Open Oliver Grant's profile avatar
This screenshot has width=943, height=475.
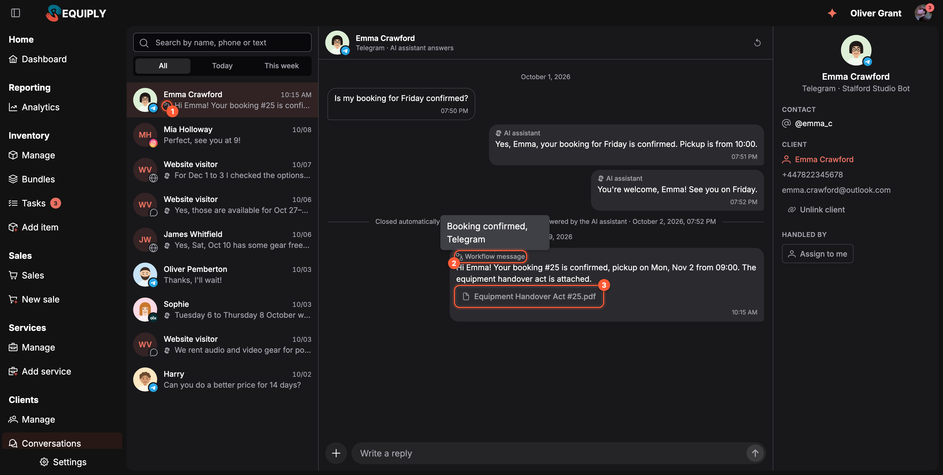click(x=923, y=13)
